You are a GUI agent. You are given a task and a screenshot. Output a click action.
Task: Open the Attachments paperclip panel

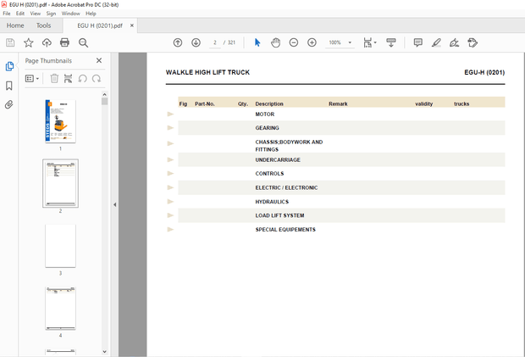coord(9,105)
